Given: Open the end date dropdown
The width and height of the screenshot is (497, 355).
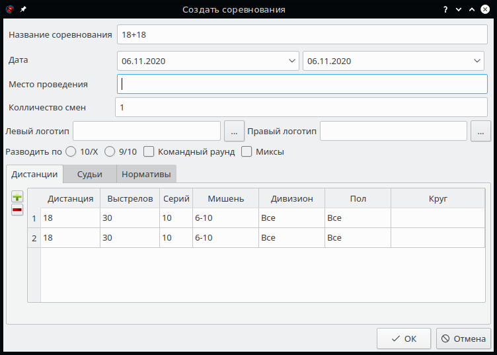Looking at the screenshot, I should [x=478, y=61].
